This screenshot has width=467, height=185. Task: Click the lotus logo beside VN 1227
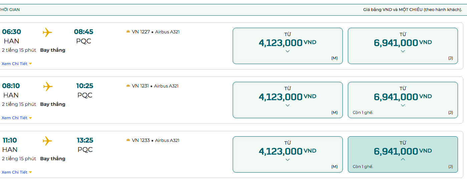(x=128, y=32)
